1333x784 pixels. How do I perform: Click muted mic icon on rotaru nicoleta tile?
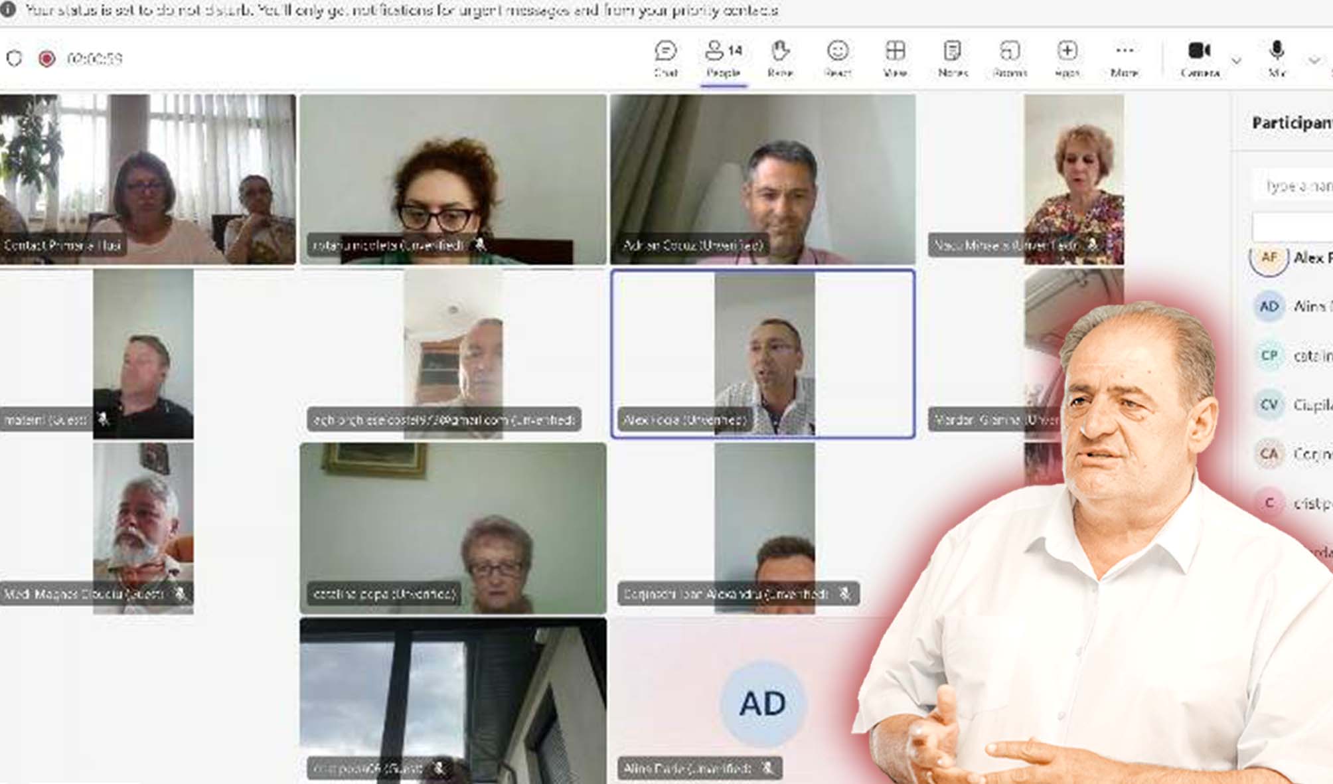[x=481, y=245]
